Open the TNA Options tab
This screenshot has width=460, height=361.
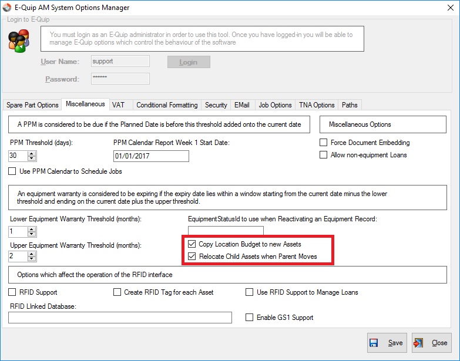317,105
